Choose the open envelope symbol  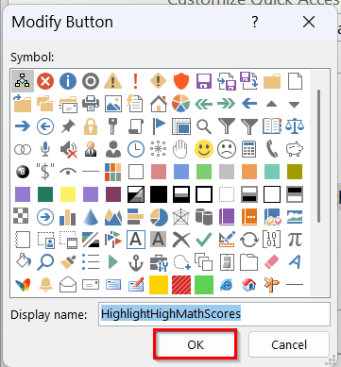coord(68,285)
